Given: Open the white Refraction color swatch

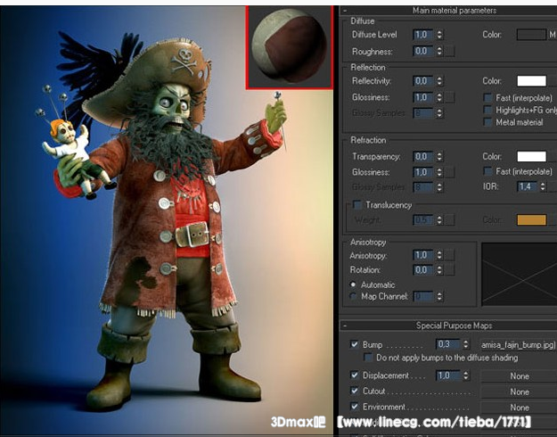Looking at the screenshot, I should click(x=531, y=156).
